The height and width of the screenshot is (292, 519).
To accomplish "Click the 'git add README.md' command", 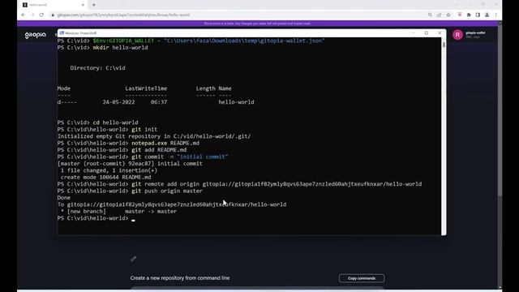I will tap(159, 150).
